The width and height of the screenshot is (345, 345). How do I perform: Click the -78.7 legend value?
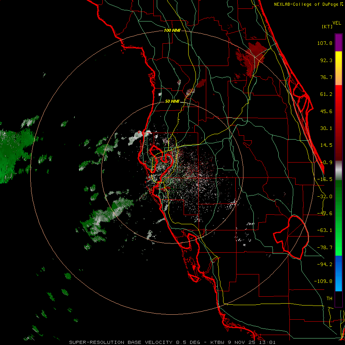click(x=325, y=248)
